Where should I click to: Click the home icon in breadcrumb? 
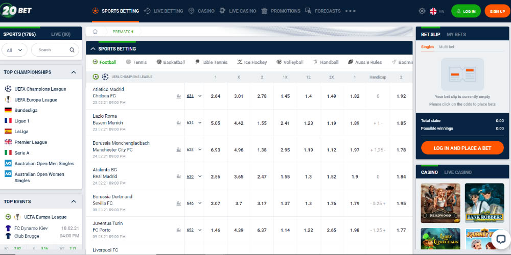pyautogui.click(x=95, y=32)
